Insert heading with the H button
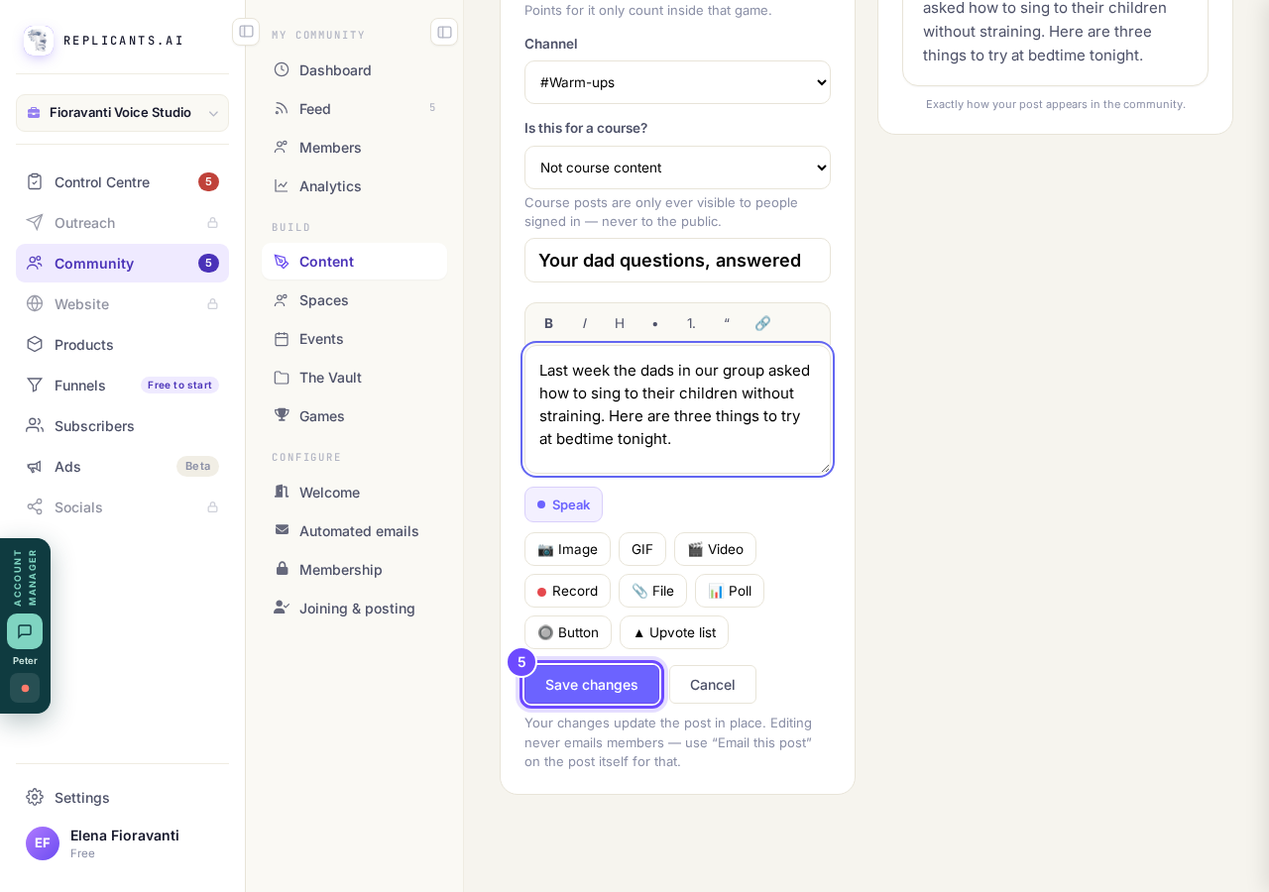Screen dimensions: 1269x892 point(620,323)
